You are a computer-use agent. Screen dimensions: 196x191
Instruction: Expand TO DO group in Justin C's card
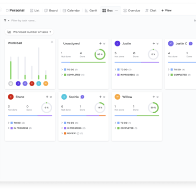tap(169, 69)
